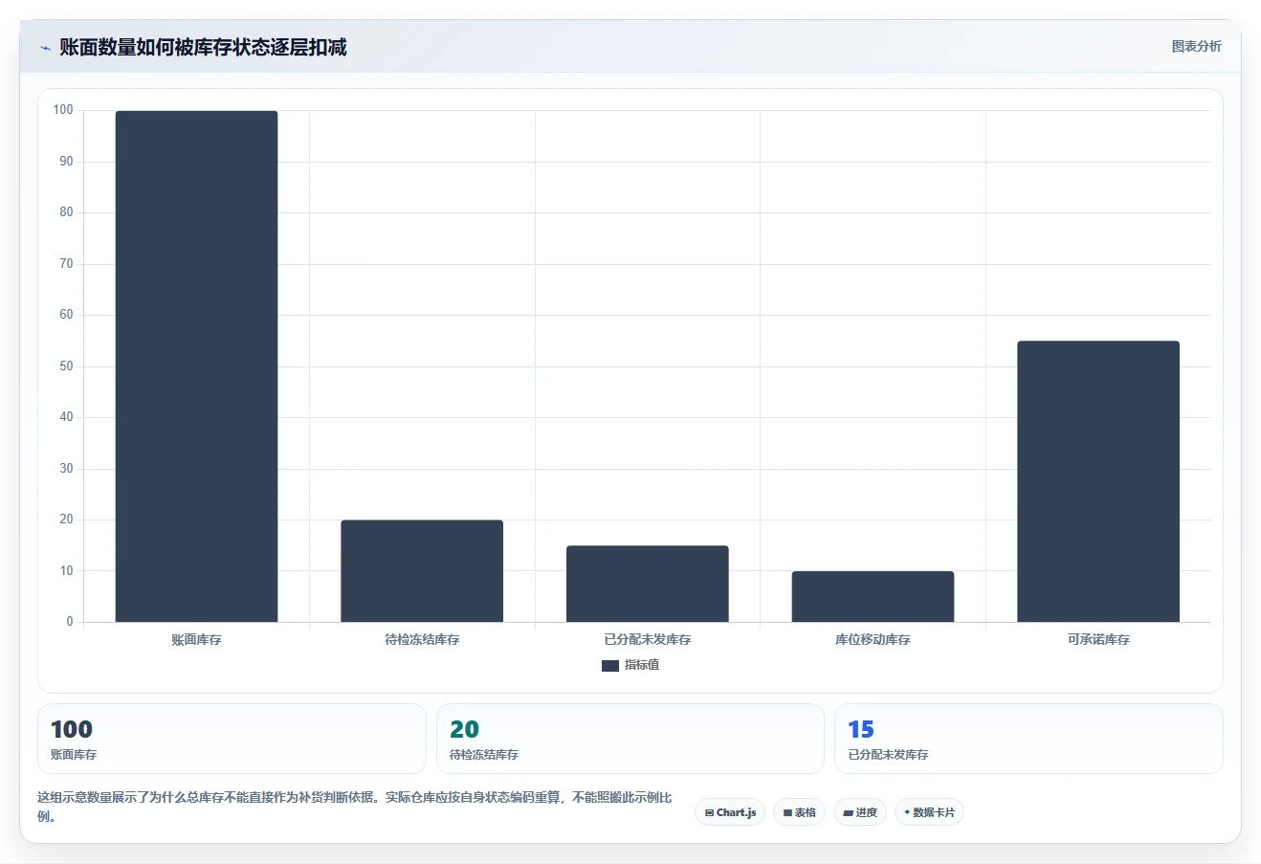1261x864 pixels.
Task: Open the data card showing 15
Action: [1029, 739]
